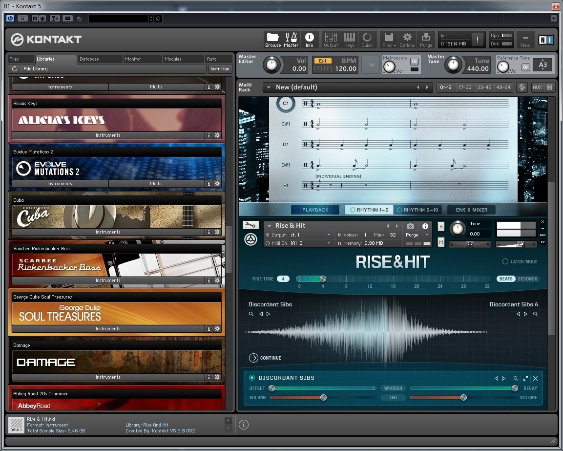Toggle the Reference Tone On button
The height and width of the screenshot is (451, 563).
click(x=526, y=67)
